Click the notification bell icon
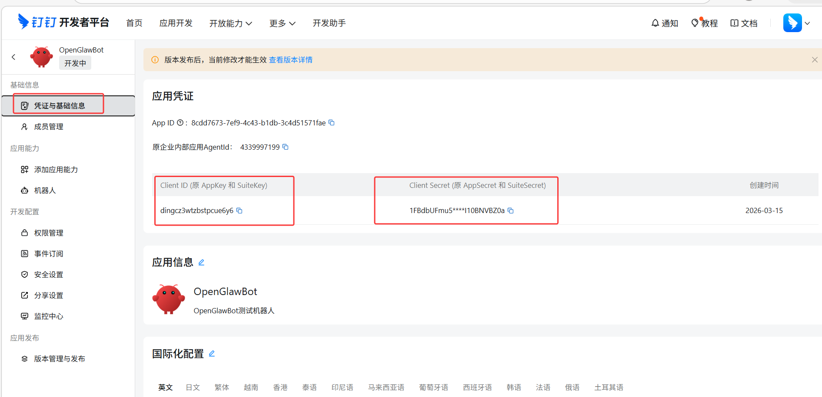 [x=655, y=23]
